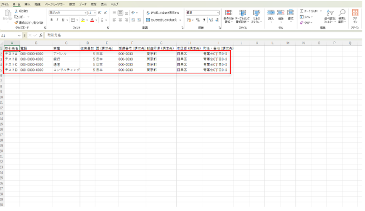
Task: Expand the Name Box dropdown arrow
Action: [19, 36]
